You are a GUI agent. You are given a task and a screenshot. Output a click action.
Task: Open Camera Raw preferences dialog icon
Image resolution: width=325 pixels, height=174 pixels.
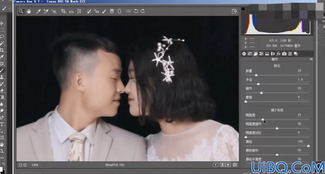pos(129,11)
